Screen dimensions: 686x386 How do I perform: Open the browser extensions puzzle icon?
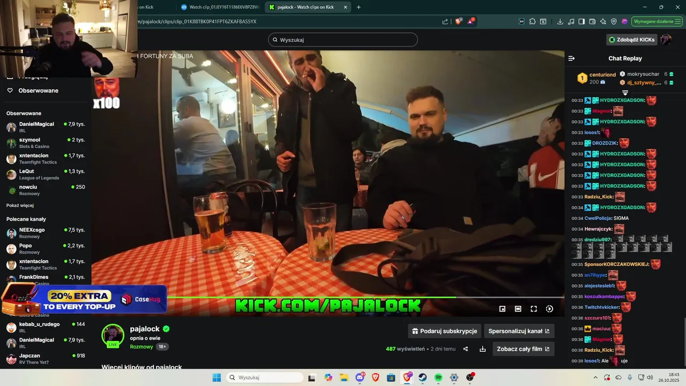click(532, 21)
